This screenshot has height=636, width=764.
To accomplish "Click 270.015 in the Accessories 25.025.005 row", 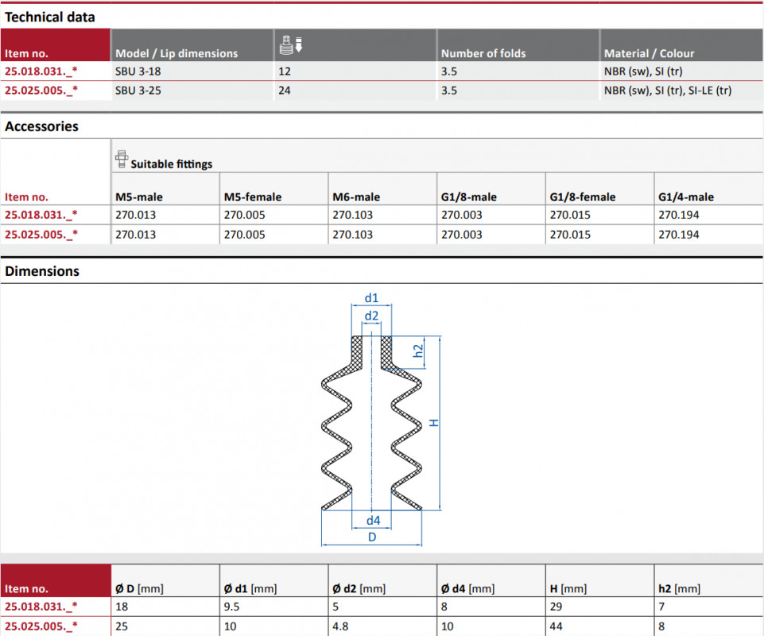I will tap(570, 235).
